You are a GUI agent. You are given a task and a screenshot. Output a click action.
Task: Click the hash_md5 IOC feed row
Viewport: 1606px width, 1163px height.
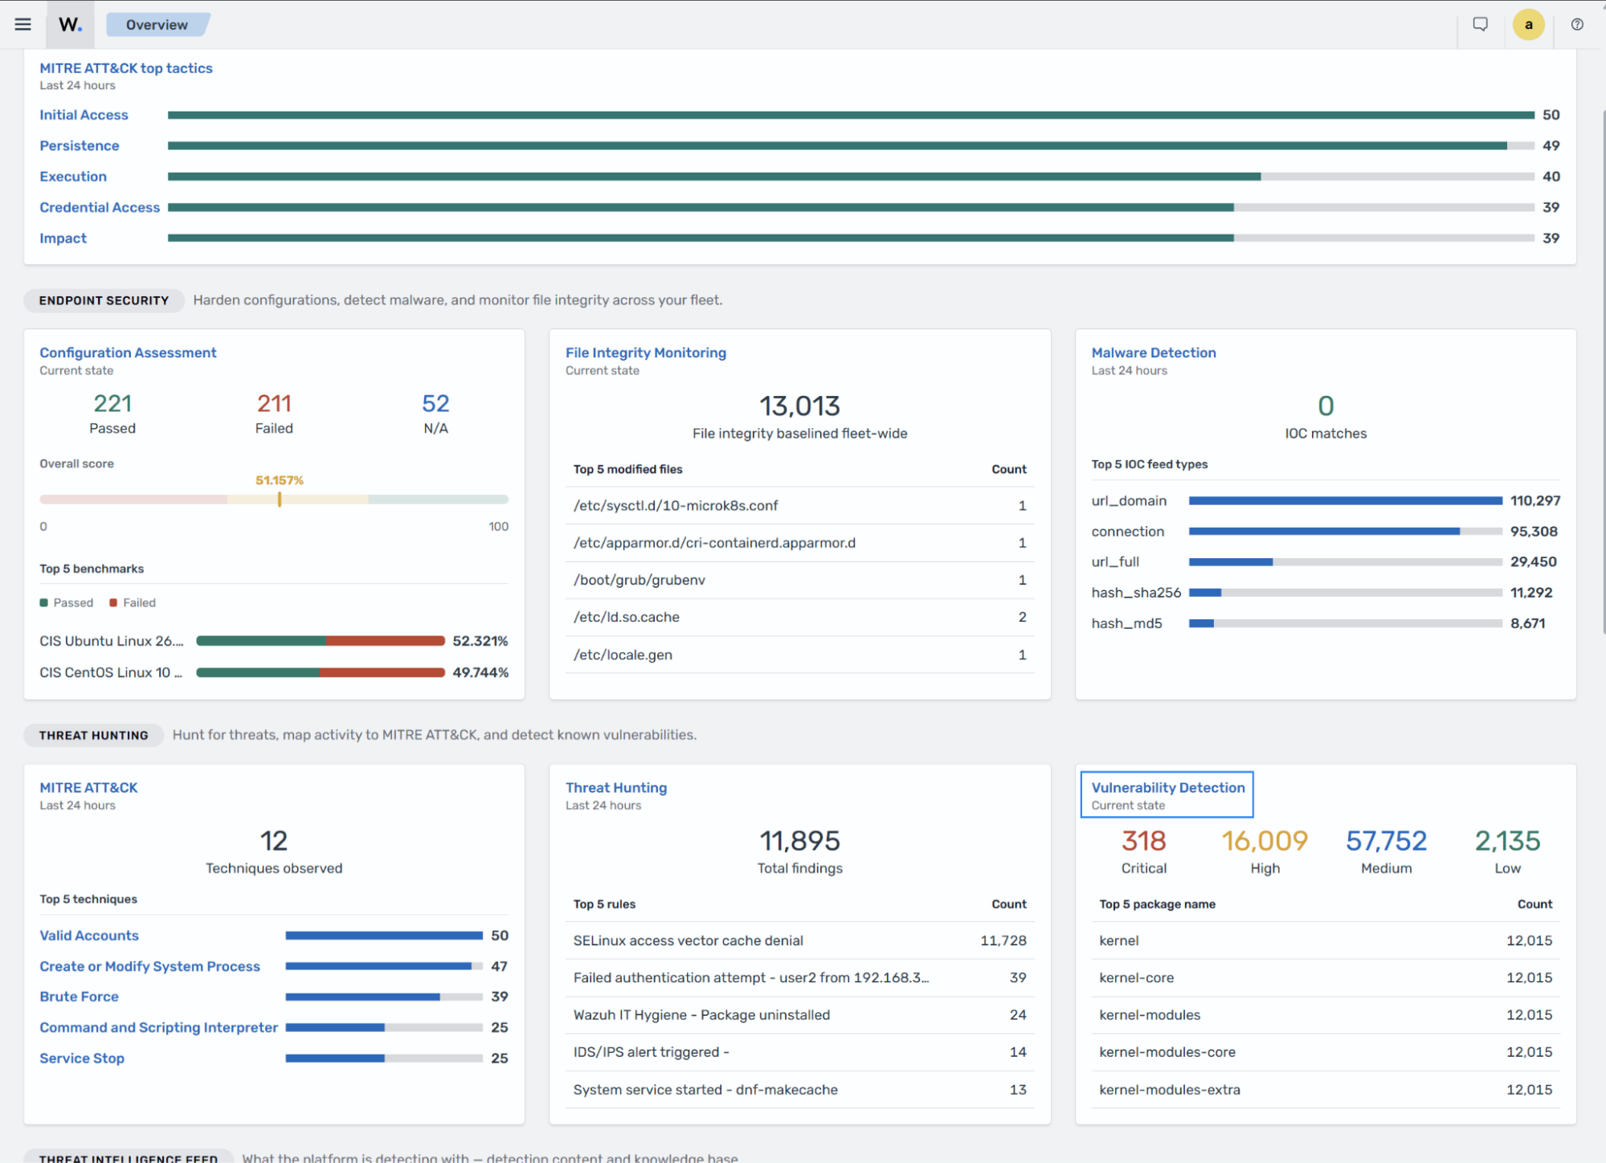[x=1325, y=623]
